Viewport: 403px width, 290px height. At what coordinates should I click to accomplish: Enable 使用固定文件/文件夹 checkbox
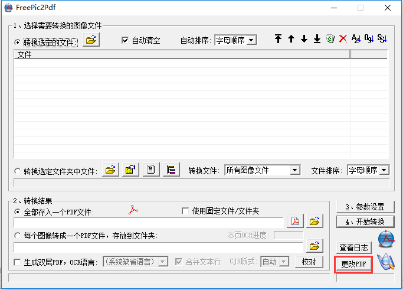(x=185, y=211)
